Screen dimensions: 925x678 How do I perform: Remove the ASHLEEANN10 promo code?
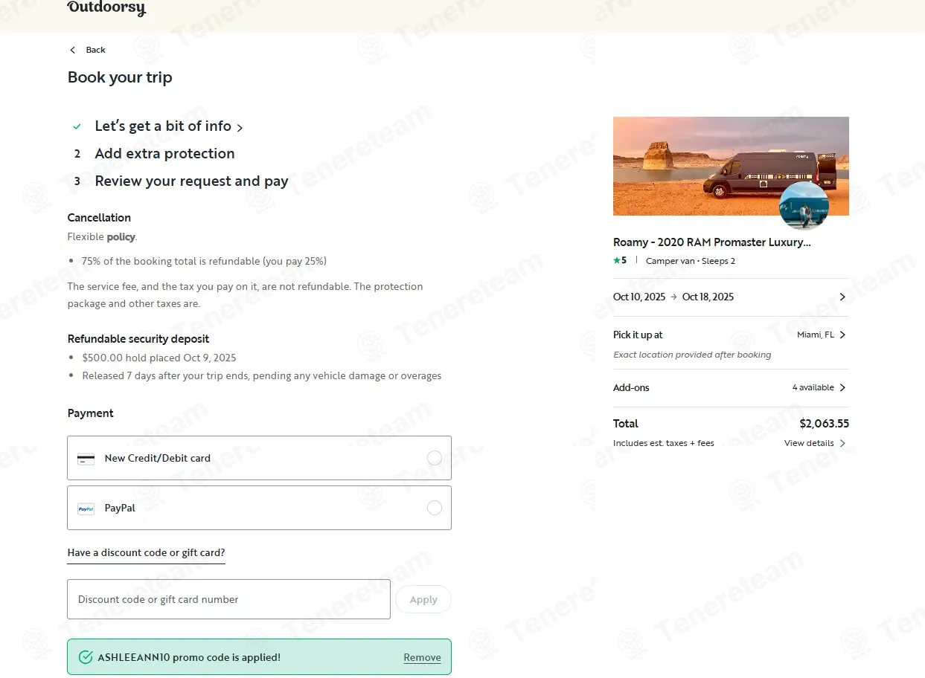422,657
